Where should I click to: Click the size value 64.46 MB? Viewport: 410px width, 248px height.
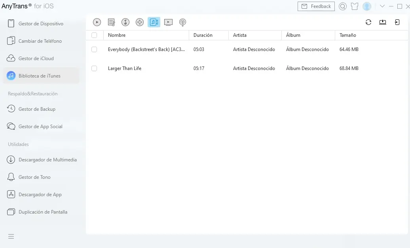(x=349, y=49)
